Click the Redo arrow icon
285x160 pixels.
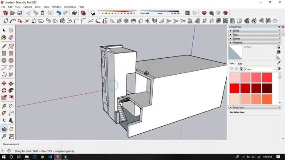coord(65,13)
